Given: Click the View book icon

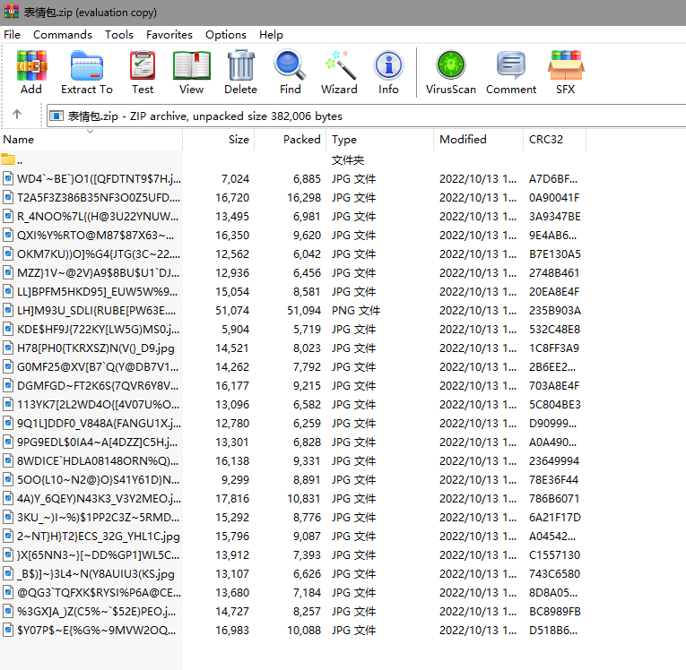Looking at the screenshot, I should (x=192, y=65).
